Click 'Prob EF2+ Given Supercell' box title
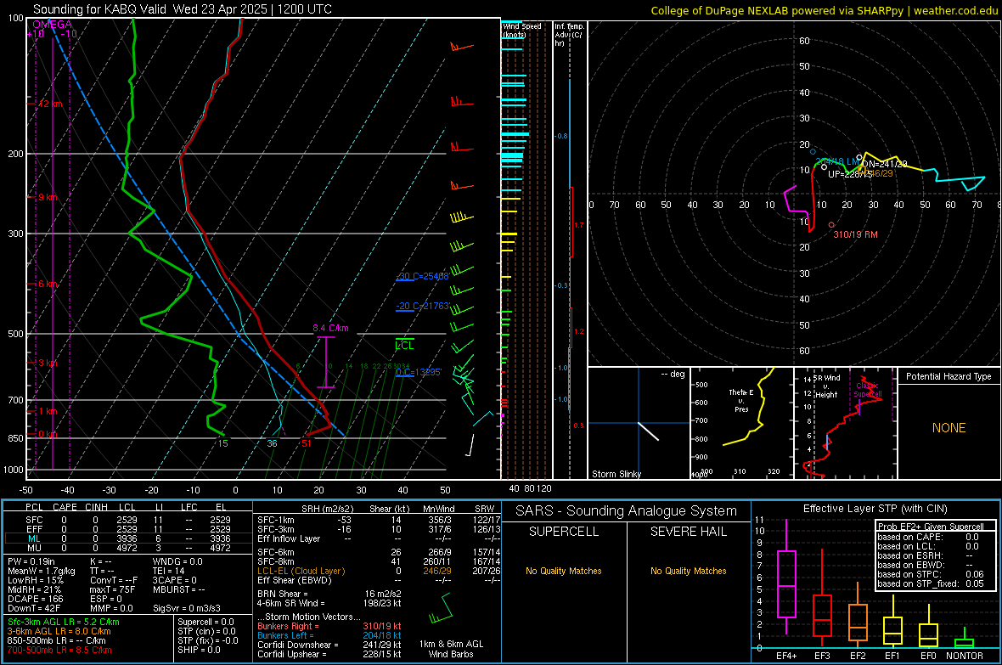1002x665 pixels. [931, 527]
